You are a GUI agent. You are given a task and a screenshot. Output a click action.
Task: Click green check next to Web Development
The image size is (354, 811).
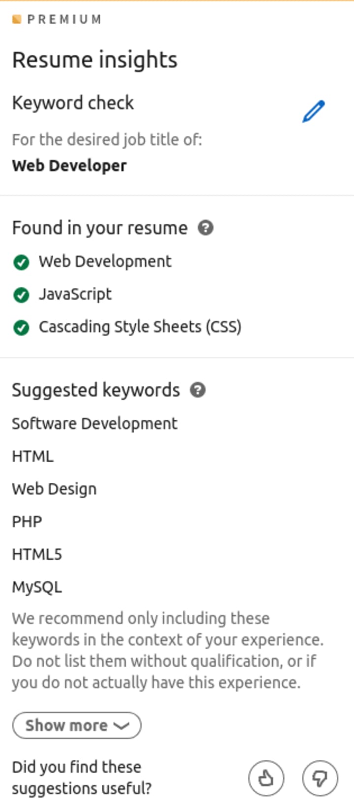click(x=21, y=262)
